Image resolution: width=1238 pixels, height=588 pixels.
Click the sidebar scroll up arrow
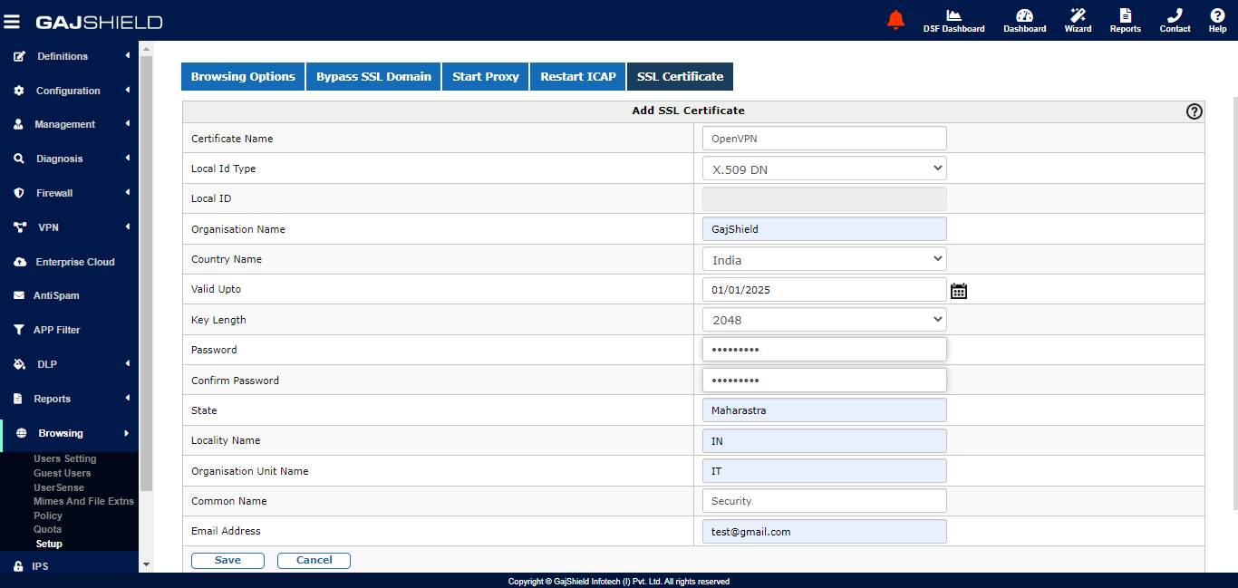(x=146, y=47)
